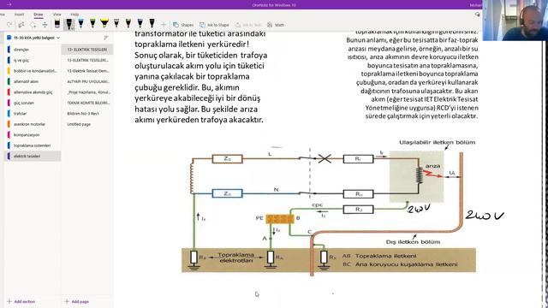Open the Bildirim No-3 Rev1 page

click(87, 114)
